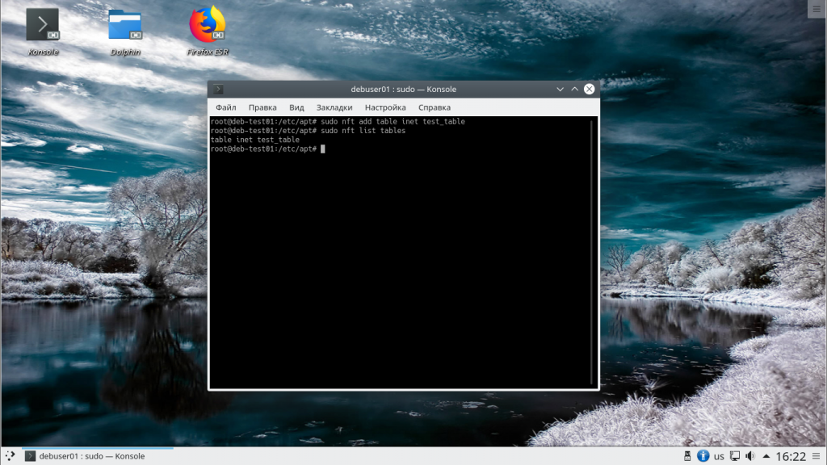Viewport: 827px width, 465px height.
Task: Click the Konsole window icon in title bar
Action: coord(218,89)
